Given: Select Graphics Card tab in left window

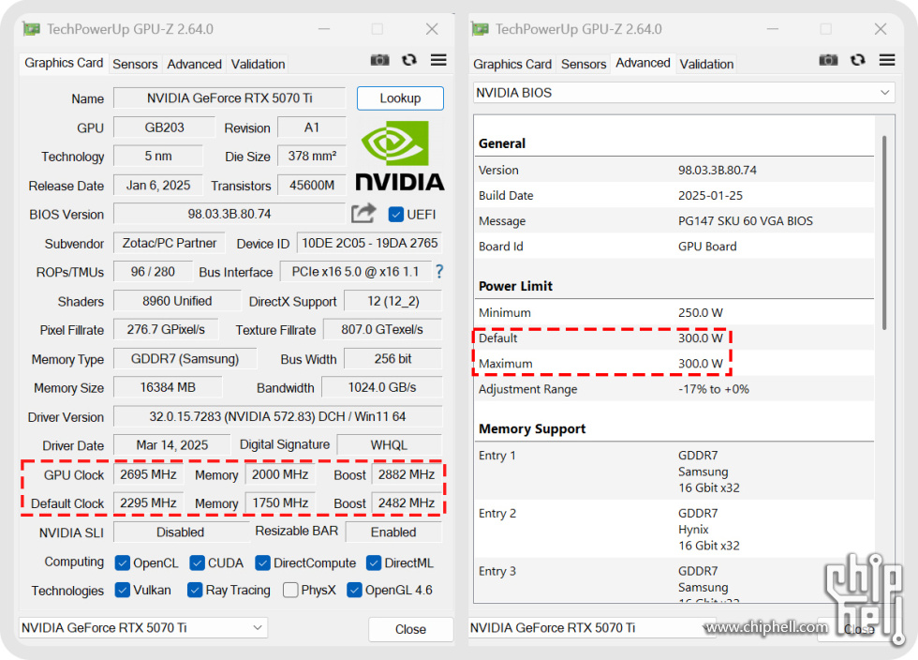Looking at the screenshot, I should [64, 63].
